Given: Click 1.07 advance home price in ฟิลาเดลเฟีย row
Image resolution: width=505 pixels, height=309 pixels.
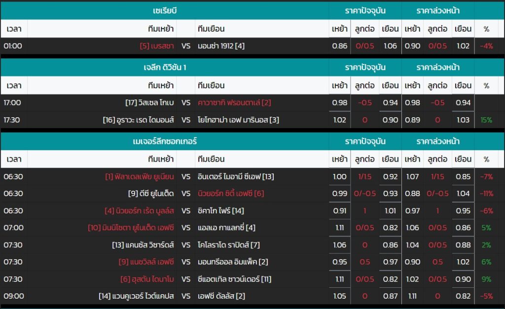Looking at the screenshot, I should pos(413,176).
